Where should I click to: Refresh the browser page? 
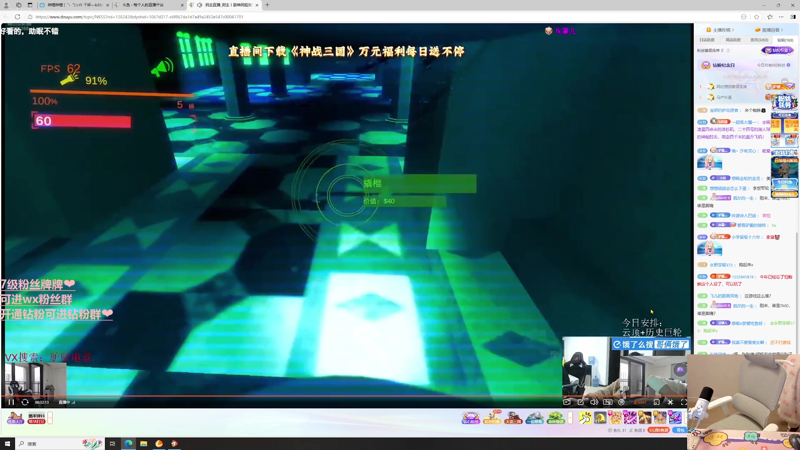point(17,17)
